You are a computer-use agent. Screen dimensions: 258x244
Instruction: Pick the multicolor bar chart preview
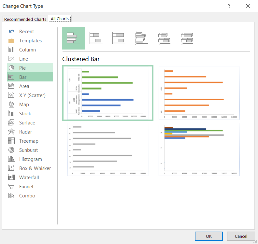tap(199, 150)
